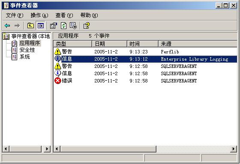Click the Refresh toolbar icon
Screen dimensions: 240x164
tap(63, 26)
